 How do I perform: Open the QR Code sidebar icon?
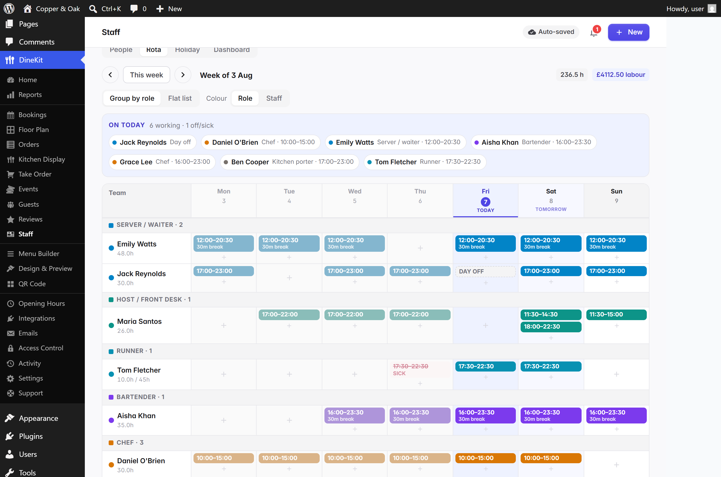pos(11,284)
